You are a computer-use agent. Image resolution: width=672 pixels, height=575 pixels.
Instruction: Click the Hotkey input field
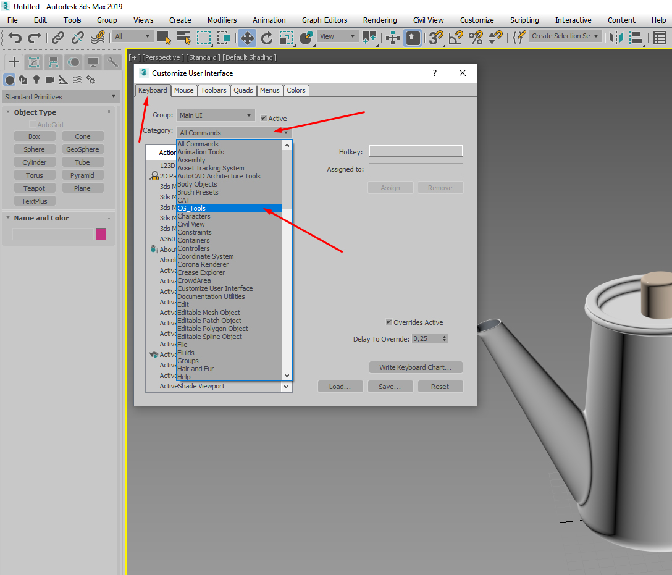(416, 151)
